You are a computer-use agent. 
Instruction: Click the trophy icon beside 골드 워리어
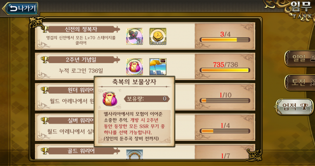click(x=45, y=151)
